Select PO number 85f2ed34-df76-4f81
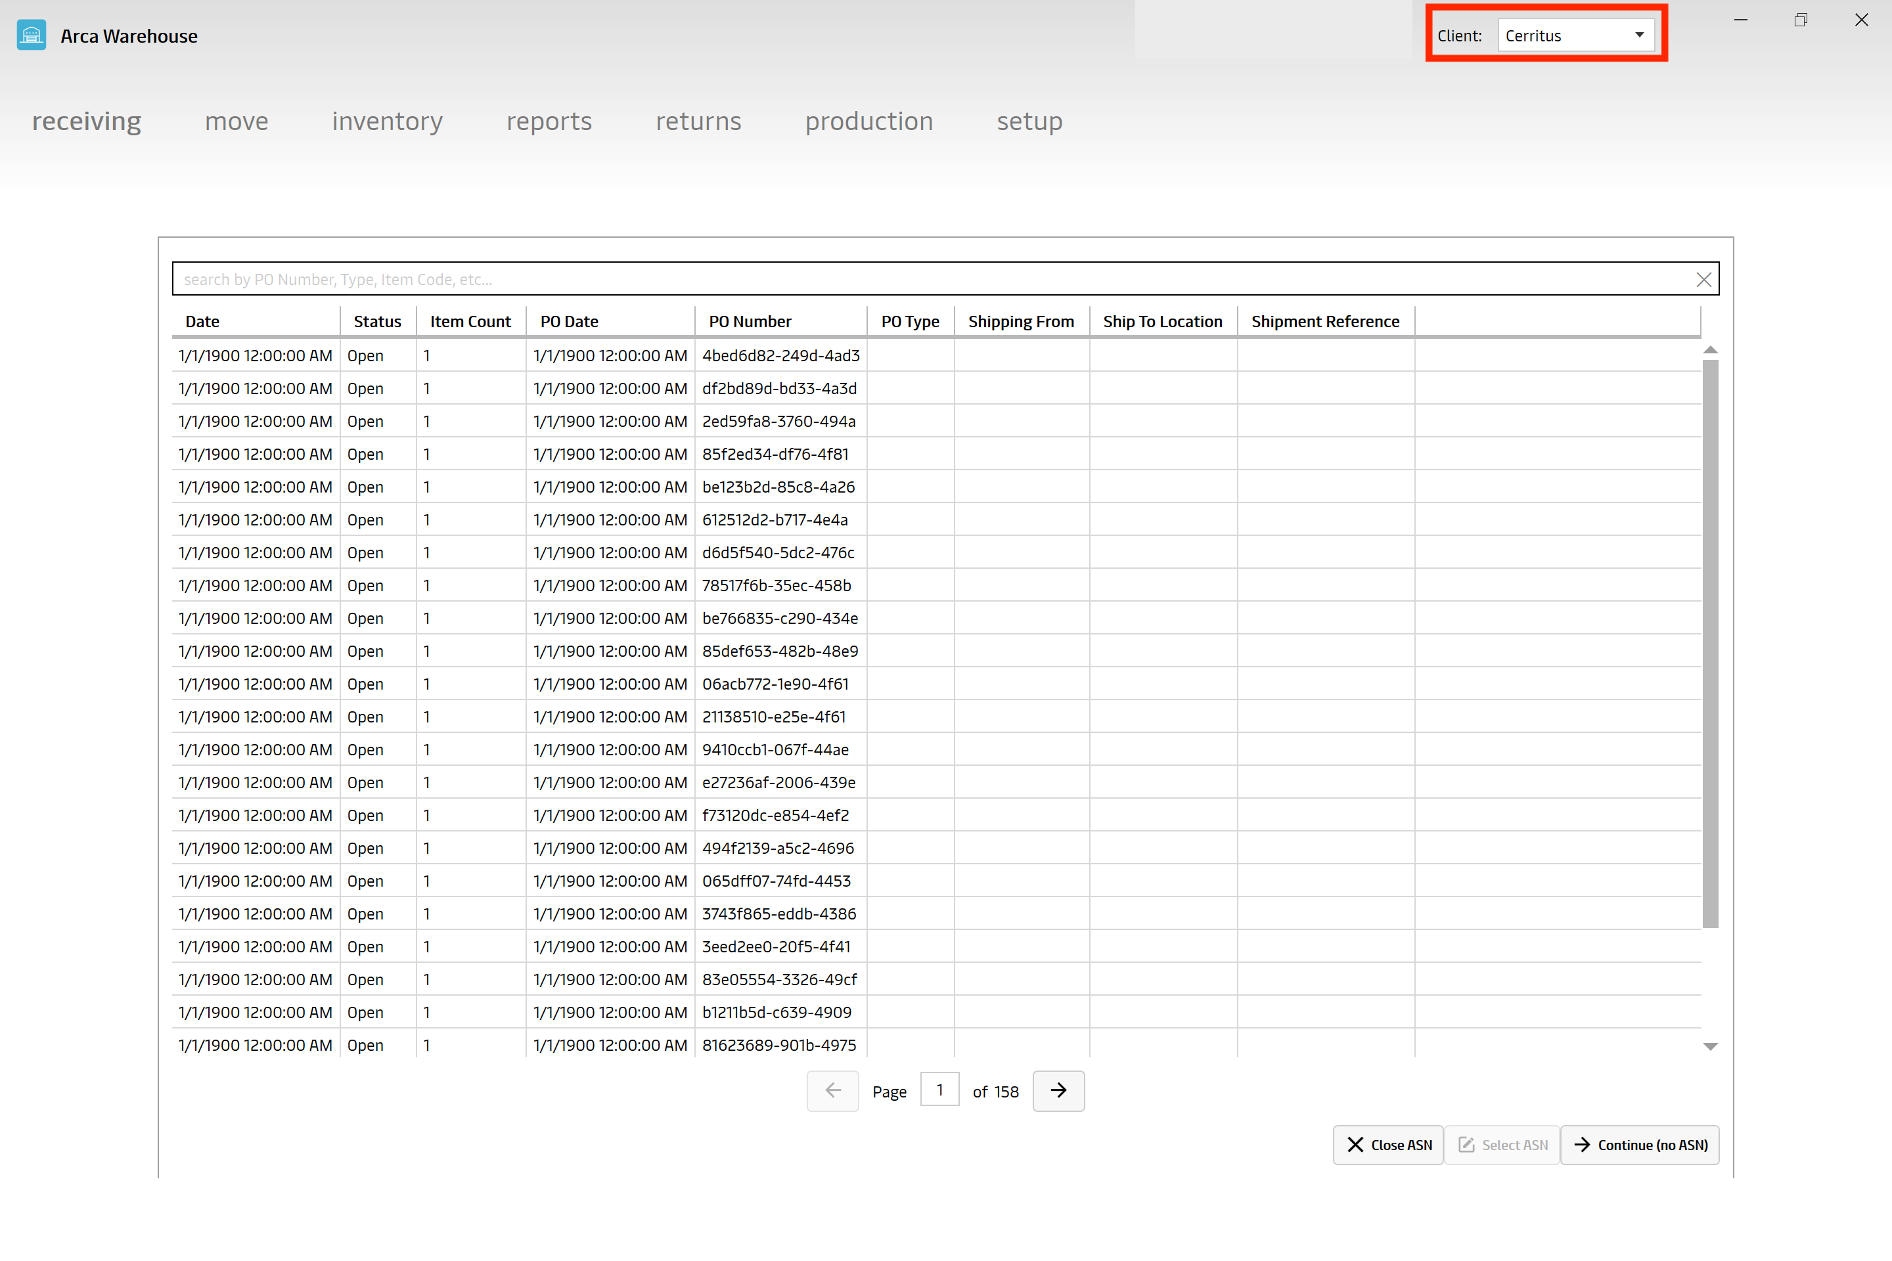 tap(775, 454)
